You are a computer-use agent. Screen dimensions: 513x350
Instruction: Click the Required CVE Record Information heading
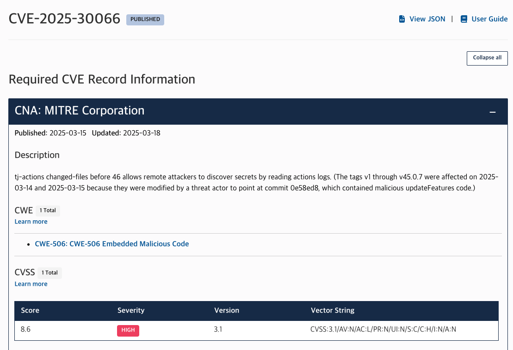[x=102, y=79]
